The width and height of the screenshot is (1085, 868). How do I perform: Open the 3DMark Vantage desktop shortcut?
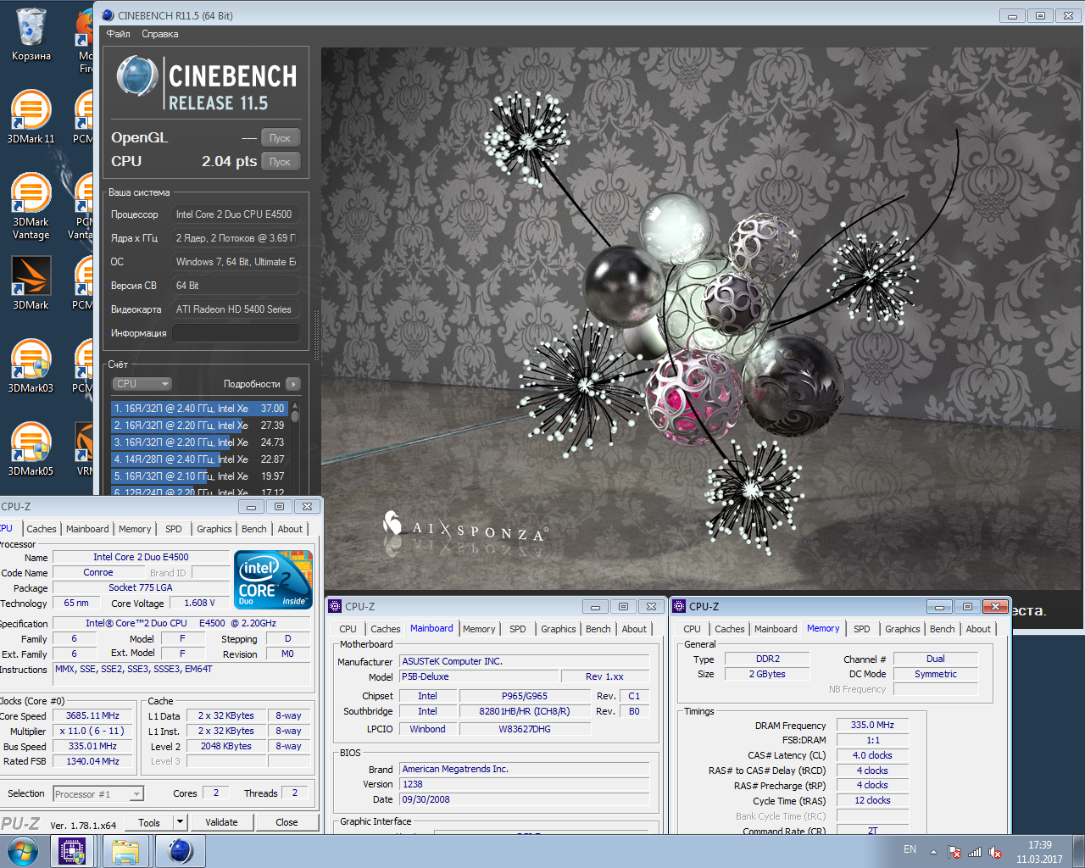coord(31,205)
